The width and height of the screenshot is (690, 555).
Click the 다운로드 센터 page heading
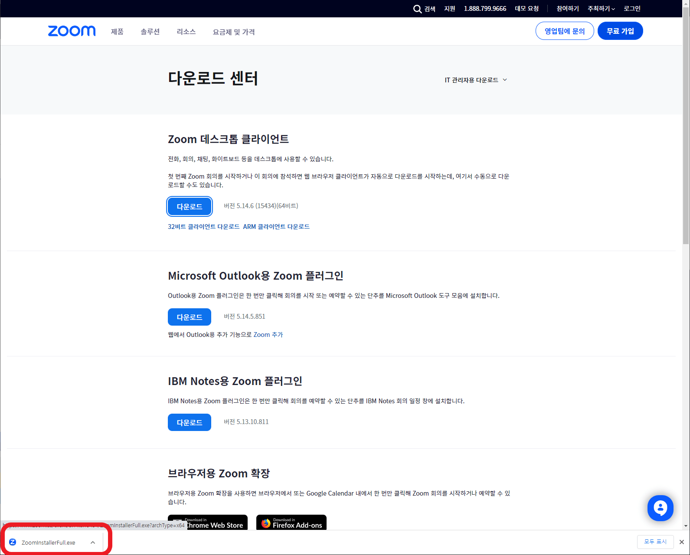(x=213, y=78)
